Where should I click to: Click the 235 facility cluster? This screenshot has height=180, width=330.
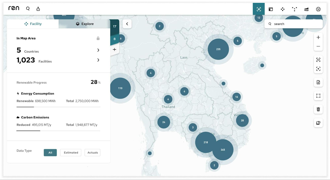coord(218,49)
